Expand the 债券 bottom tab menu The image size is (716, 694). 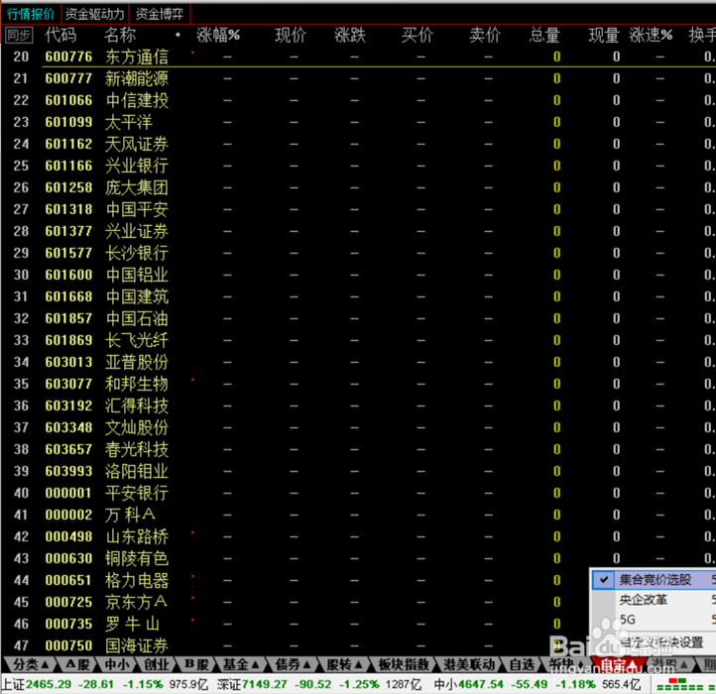click(x=293, y=664)
